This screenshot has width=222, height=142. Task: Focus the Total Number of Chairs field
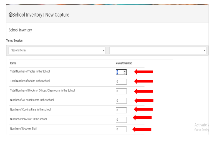[121, 82]
